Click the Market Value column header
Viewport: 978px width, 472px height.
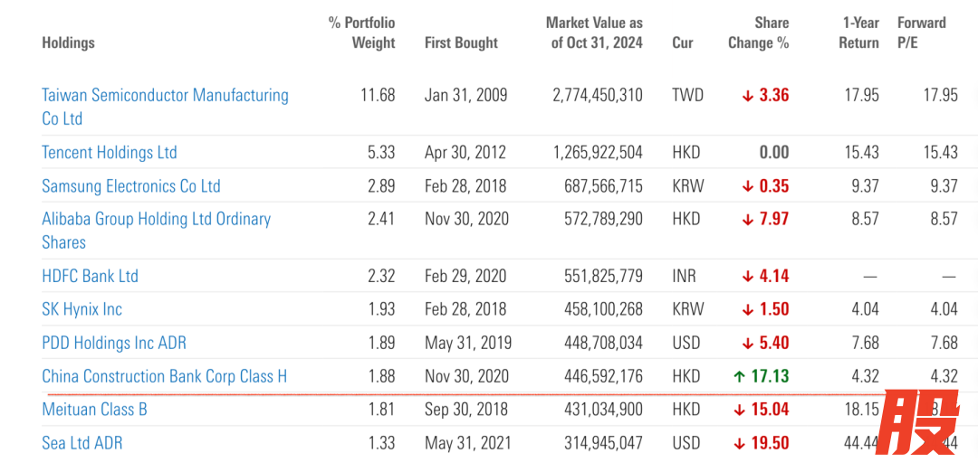click(x=594, y=33)
